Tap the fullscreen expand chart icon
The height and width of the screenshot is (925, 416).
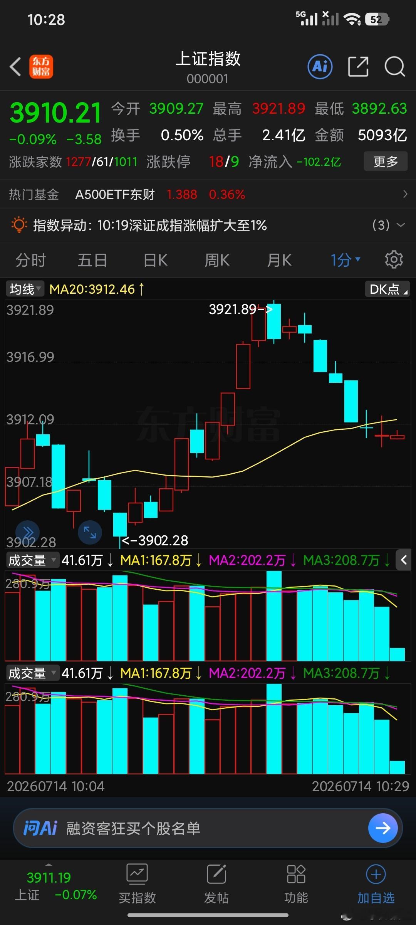tap(90, 532)
